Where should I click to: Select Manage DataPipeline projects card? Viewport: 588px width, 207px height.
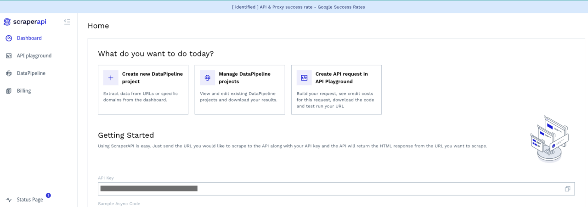pos(240,90)
